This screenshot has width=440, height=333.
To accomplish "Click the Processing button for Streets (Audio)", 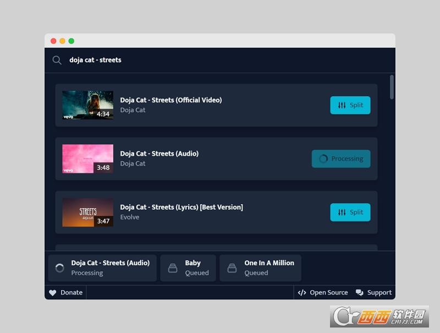I will [341, 159].
